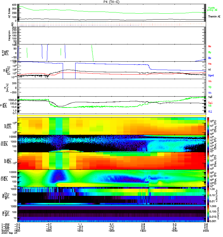Screen dimensions: 223x237
Task: Select the Kyoto proxy AE legend label
Action: coord(212,9)
